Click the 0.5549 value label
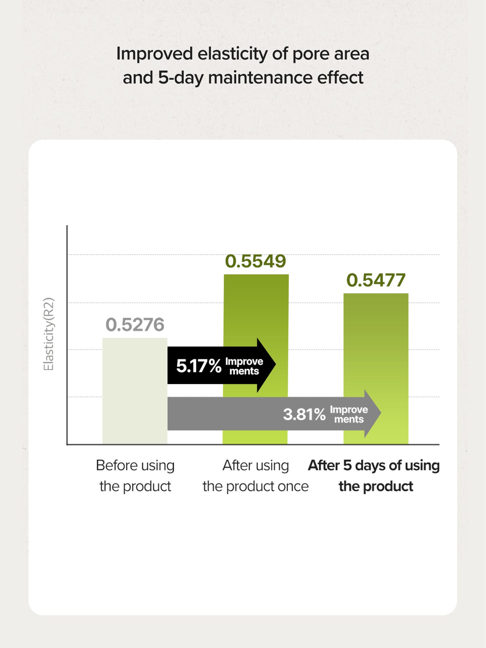Image resolution: width=486 pixels, height=648 pixels. point(256,261)
